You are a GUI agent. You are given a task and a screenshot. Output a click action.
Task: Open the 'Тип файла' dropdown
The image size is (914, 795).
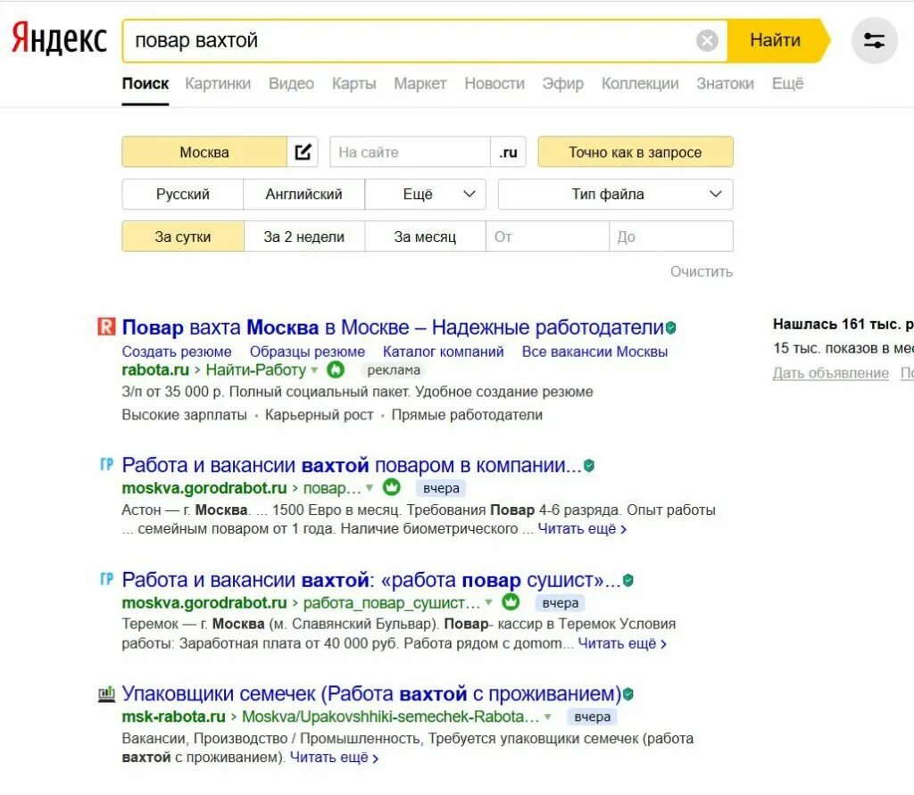[x=616, y=195]
